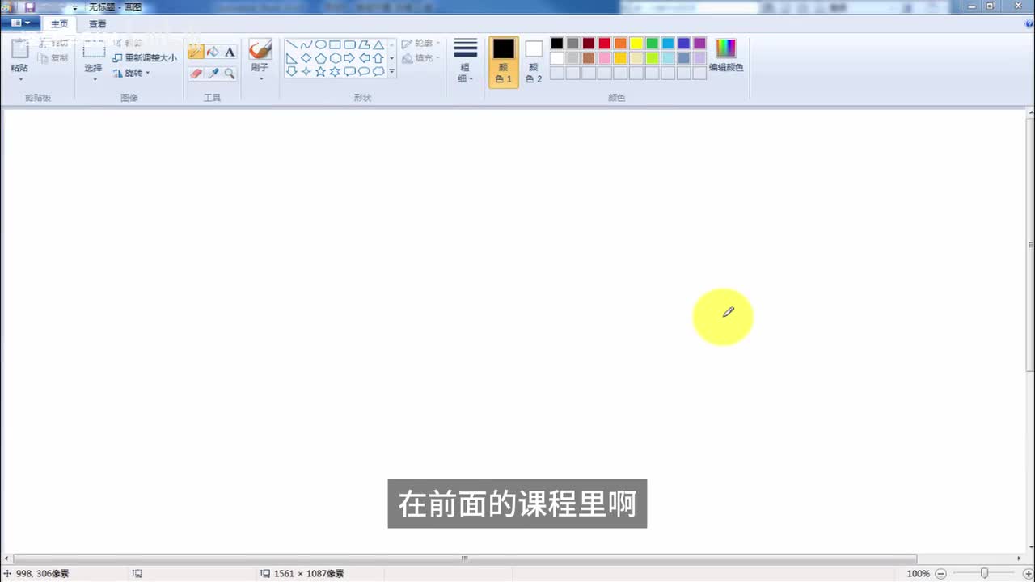This screenshot has height=582, width=1035.
Task: Choose the Rounded rectangle callout shape
Action: [349, 71]
